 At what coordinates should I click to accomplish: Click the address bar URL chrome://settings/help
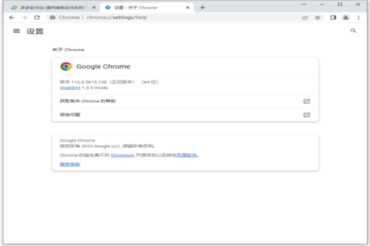coord(117,18)
